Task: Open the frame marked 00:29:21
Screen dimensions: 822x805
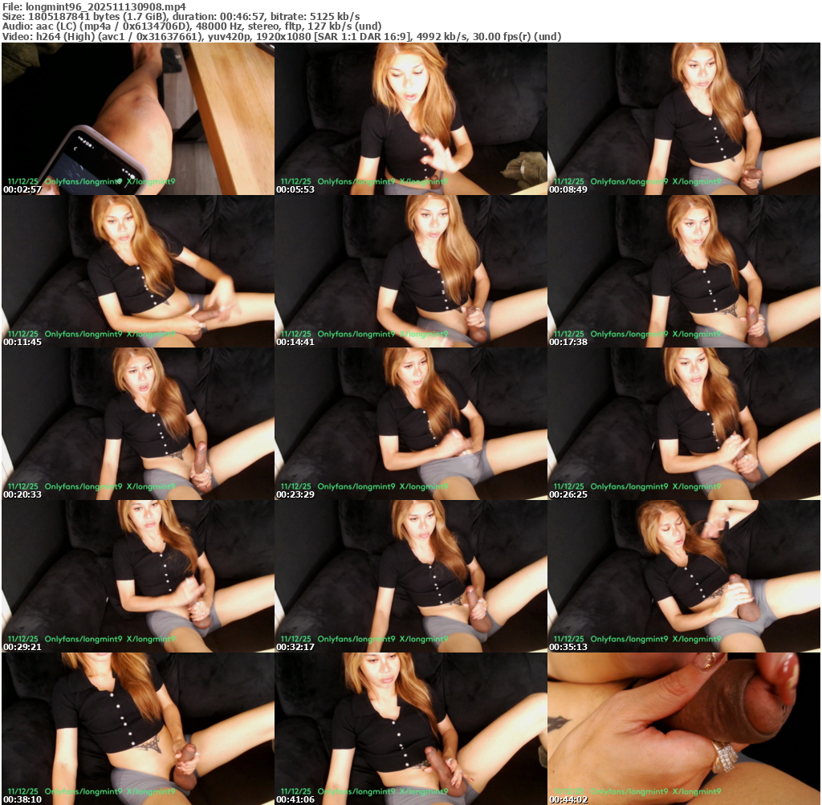Action: 137,576
